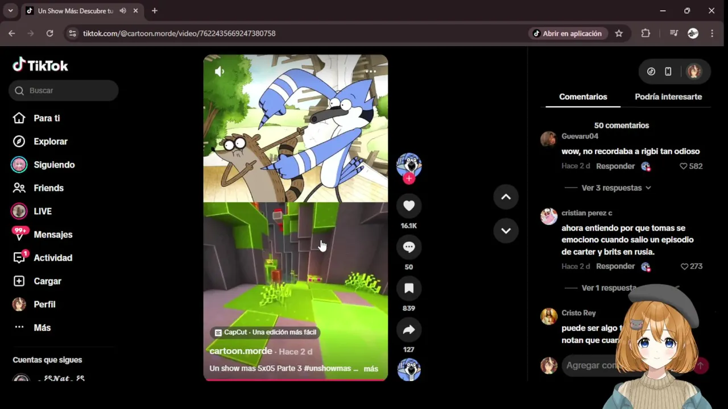This screenshot has height=409, width=728.
Task: Open the Cargar upload page
Action: click(x=47, y=281)
